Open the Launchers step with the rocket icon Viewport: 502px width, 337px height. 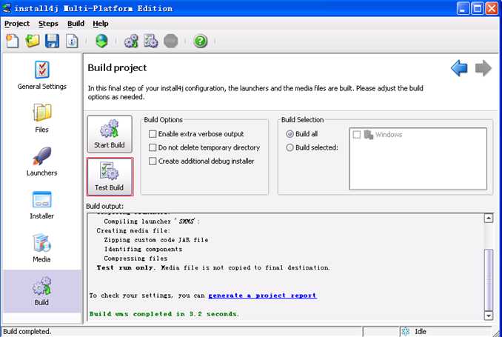[x=42, y=161]
